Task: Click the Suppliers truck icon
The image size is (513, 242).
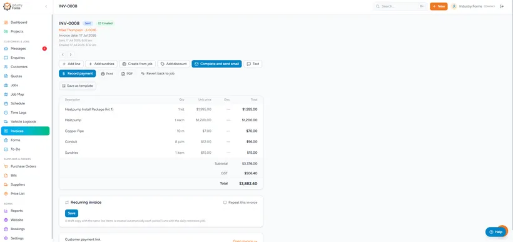Action: point(6,184)
